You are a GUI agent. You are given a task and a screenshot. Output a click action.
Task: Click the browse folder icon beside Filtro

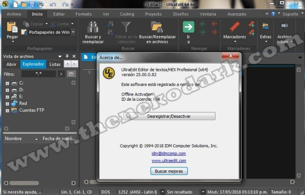tap(71, 74)
